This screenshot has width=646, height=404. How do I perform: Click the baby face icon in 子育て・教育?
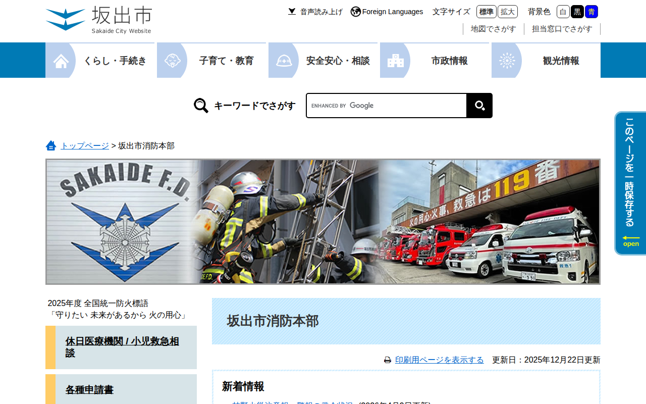(x=173, y=61)
